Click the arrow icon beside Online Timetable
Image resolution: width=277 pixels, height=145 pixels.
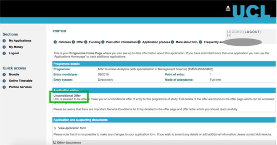tap(4, 81)
